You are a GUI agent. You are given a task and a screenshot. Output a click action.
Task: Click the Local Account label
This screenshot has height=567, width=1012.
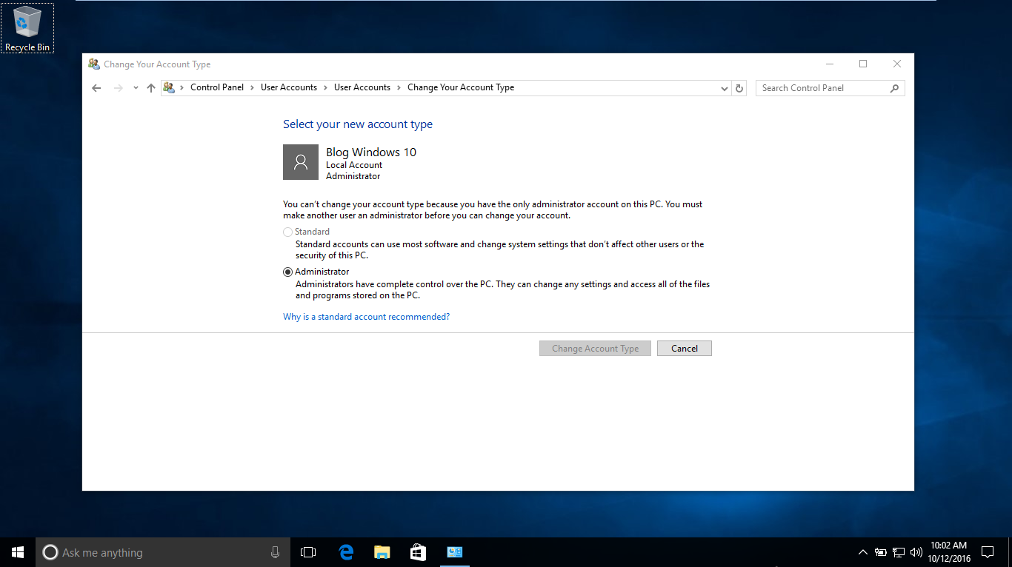point(354,165)
